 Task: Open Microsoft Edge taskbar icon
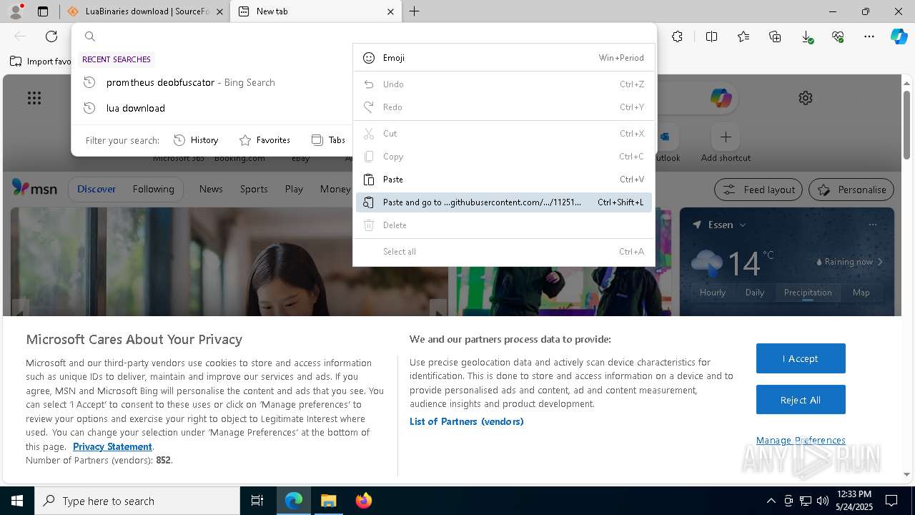(294, 501)
